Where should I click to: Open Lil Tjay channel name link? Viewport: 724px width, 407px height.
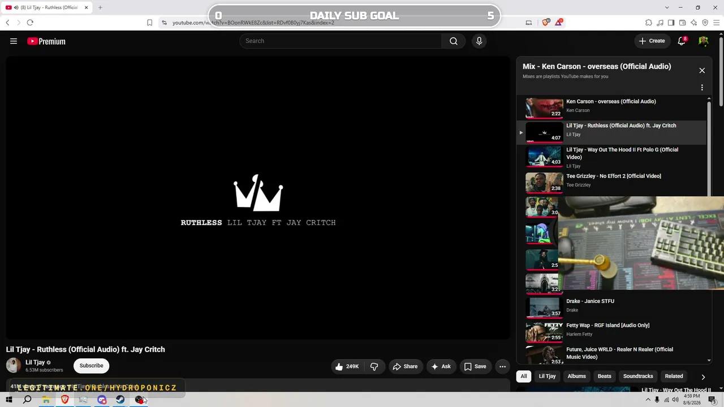coord(35,362)
